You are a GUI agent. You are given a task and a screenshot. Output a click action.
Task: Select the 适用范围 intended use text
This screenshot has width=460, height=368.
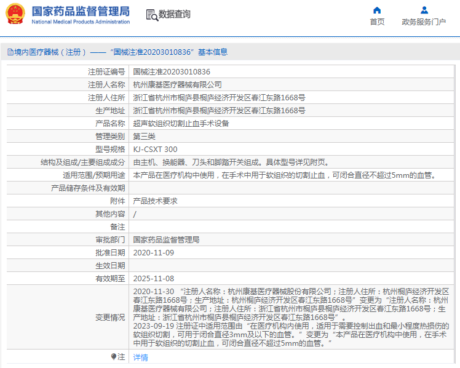pos(285,175)
